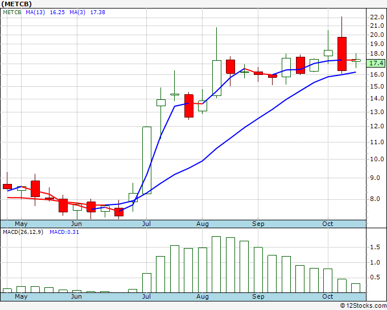Click the tall white candlestick at July start
The height and width of the screenshot is (310, 387).
[x=147, y=160]
